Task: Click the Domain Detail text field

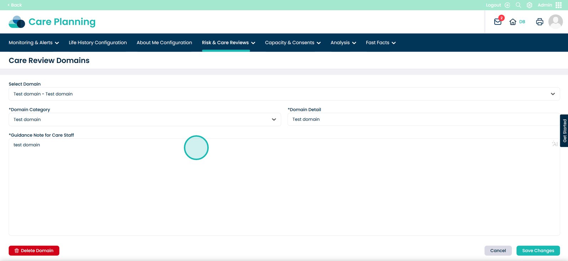Action: tap(422, 119)
